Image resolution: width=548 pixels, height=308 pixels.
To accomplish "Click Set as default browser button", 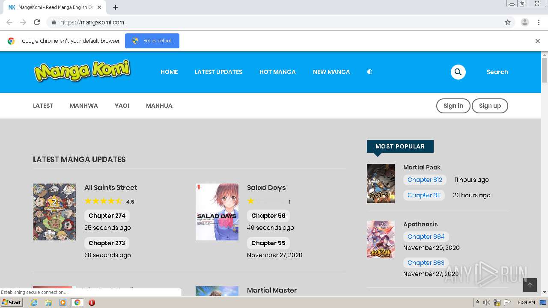I will coord(152,41).
